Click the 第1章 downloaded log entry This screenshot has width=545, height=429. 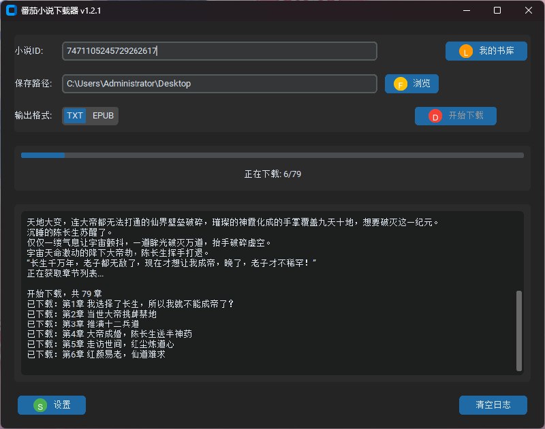129,304
